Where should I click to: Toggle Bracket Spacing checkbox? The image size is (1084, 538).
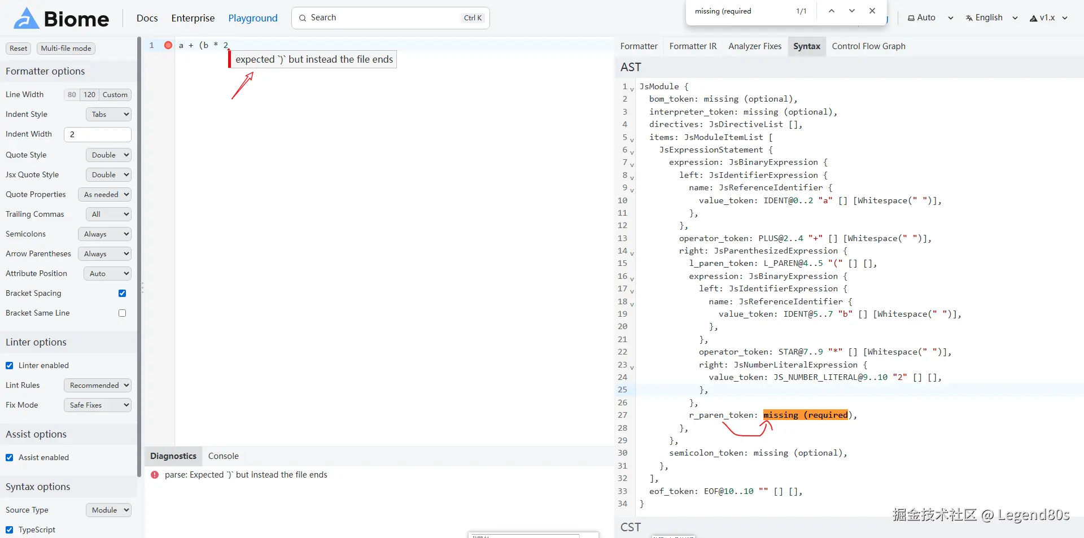coord(122,294)
